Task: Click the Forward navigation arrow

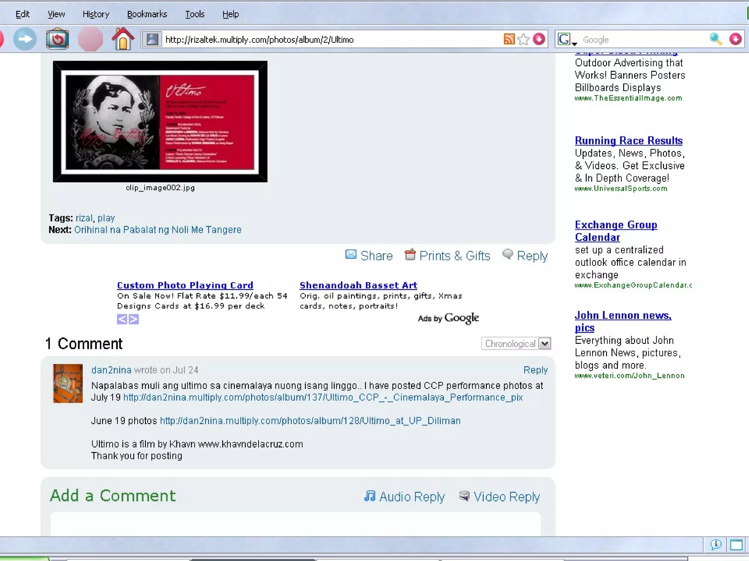Action: pyautogui.click(x=25, y=39)
